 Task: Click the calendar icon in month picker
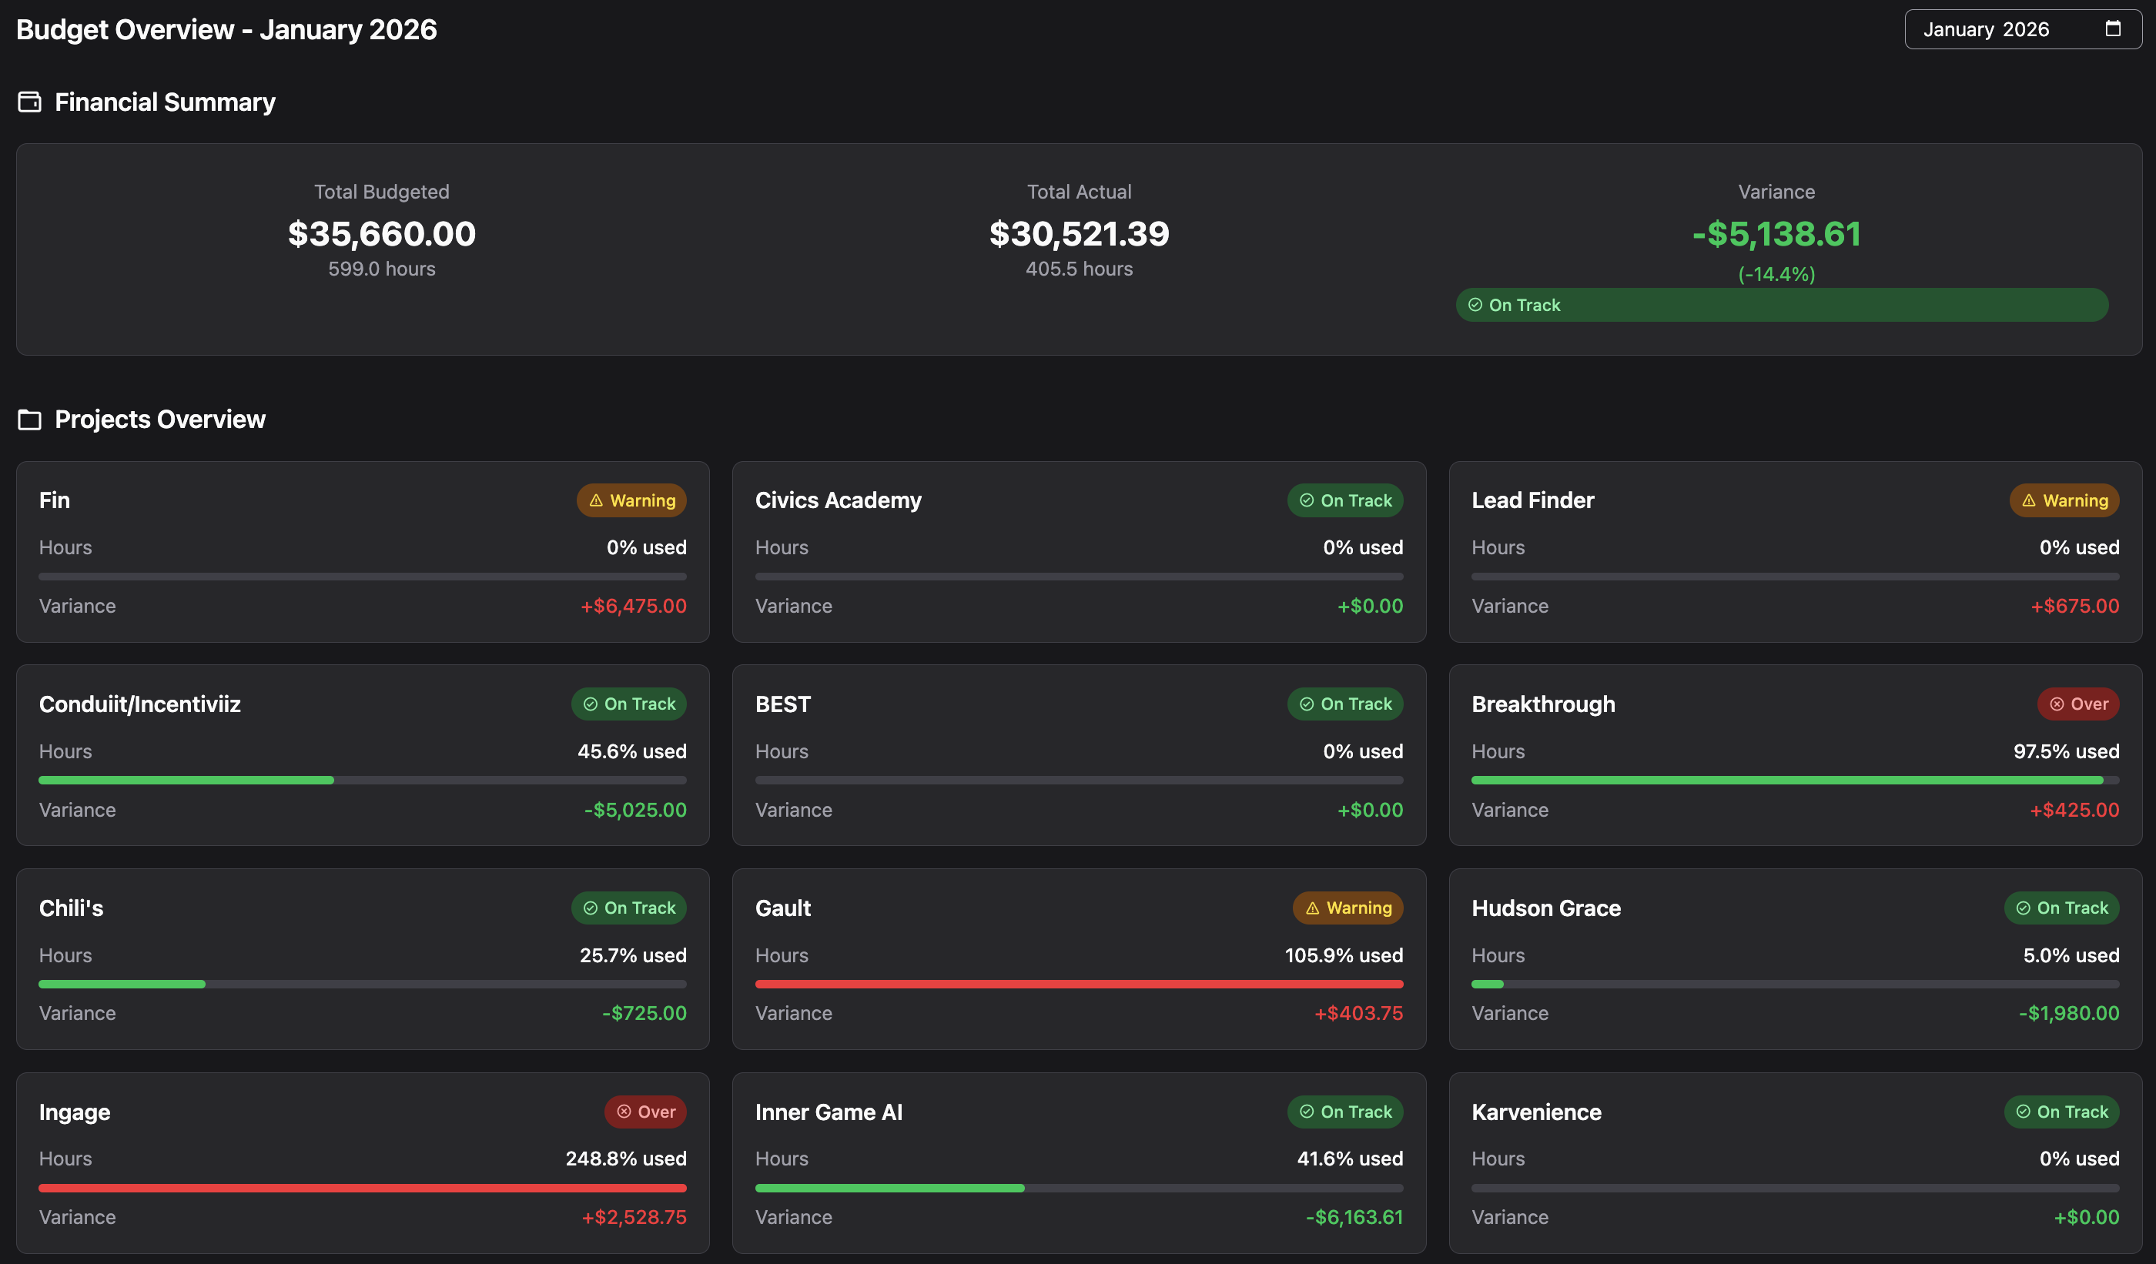click(2112, 29)
